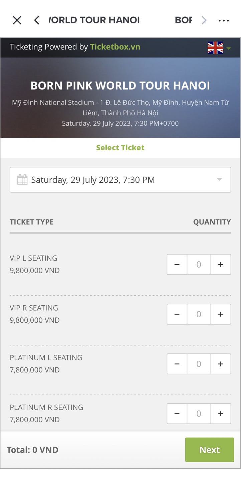The width and height of the screenshot is (241, 481).
Task: Click the green Next button
Action: [x=210, y=450]
